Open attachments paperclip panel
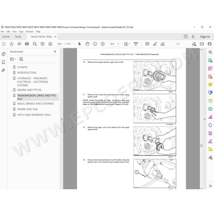Viewport: 214px width, 214px height. 3,70
